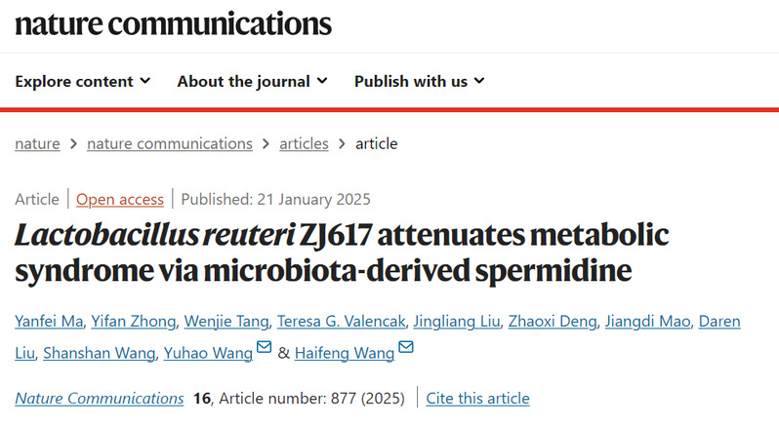The image size is (779, 426).
Task: Expand the Explore content dropdown
Action: pyautogui.click(x=82, y=81)
